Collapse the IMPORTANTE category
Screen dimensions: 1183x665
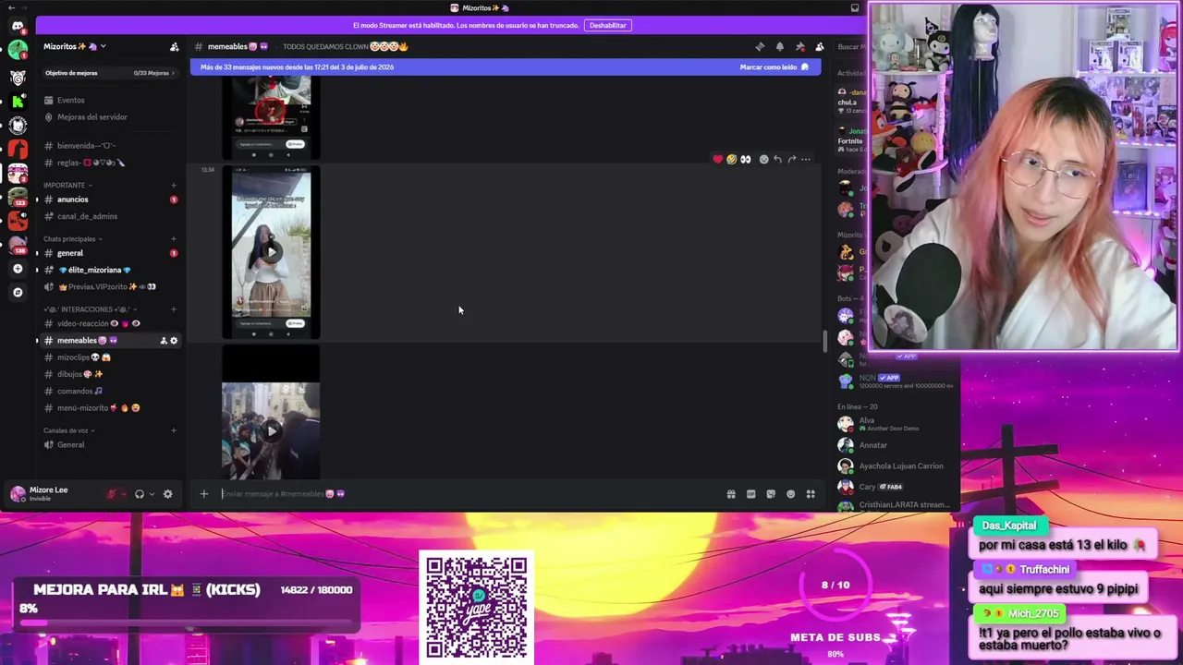point(67,185)
